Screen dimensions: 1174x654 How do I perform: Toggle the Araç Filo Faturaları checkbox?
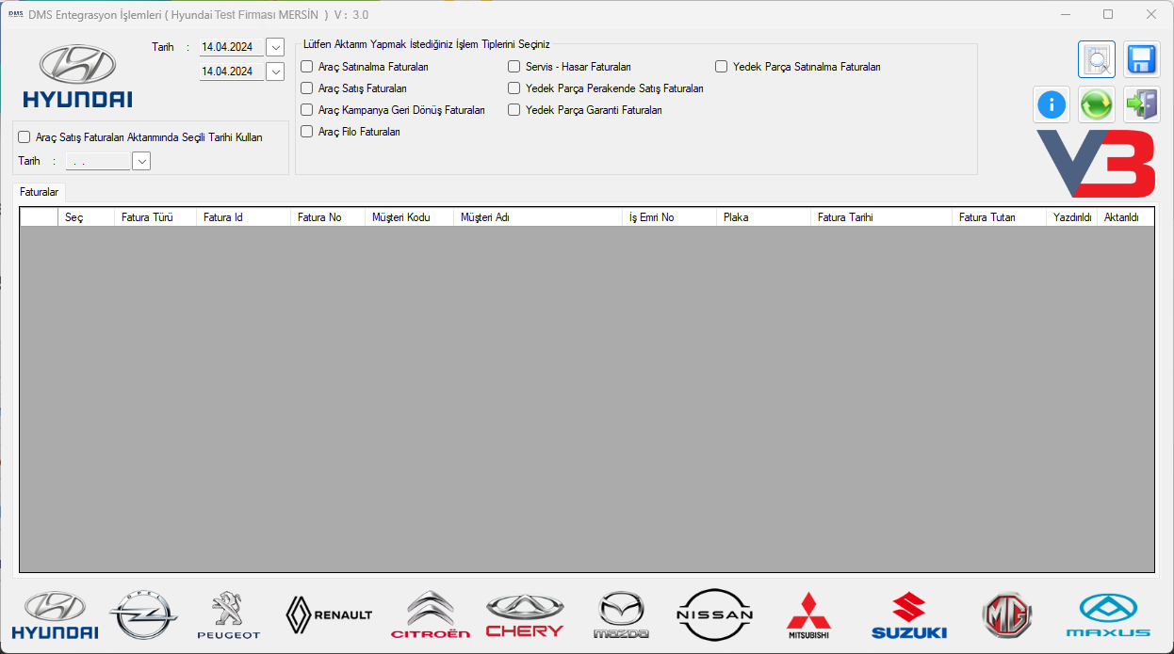[x=306, y=132]
